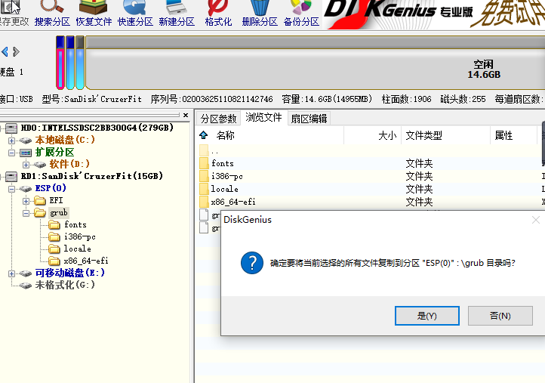
Task: Select 软件(D:) partition
Action: [69, 164]
